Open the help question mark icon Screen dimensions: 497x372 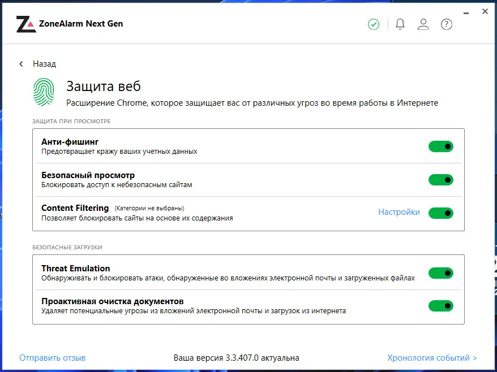447,24
